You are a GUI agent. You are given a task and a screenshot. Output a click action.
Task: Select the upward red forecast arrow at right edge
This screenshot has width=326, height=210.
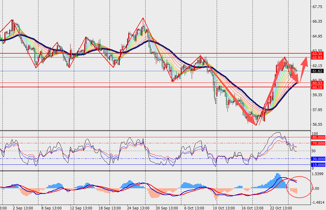(304, 69)
